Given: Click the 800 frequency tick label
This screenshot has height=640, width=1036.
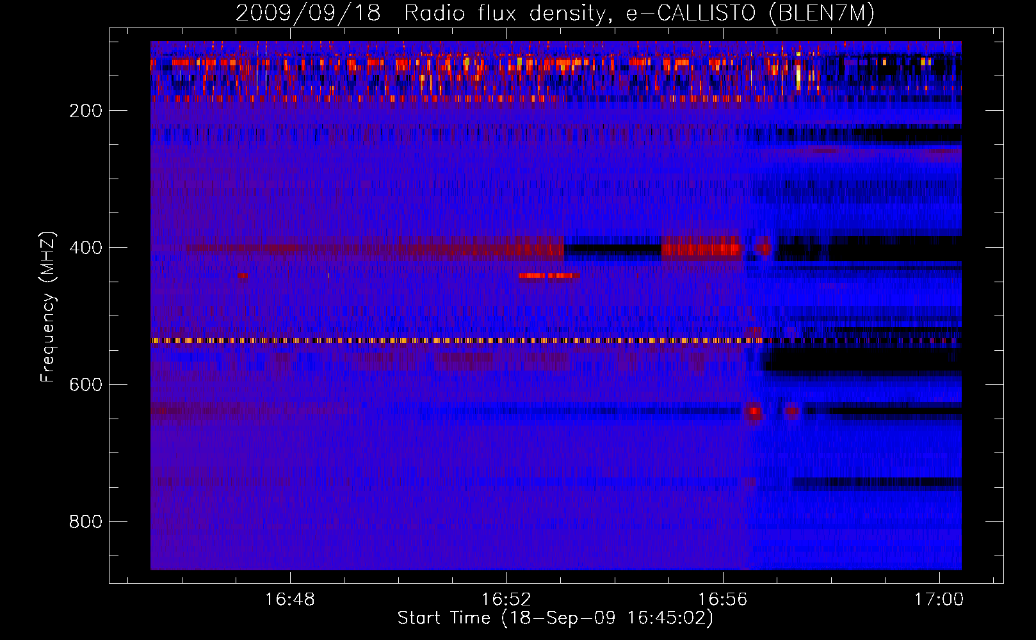Looking at the screenshot, I should coord(86,522).
